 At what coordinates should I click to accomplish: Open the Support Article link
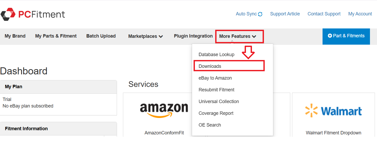tap(285, 14)
